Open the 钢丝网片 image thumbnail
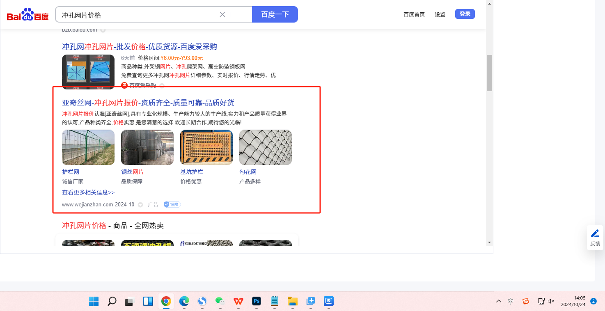This screenshot has height=311, width=605. click(147, 147)
